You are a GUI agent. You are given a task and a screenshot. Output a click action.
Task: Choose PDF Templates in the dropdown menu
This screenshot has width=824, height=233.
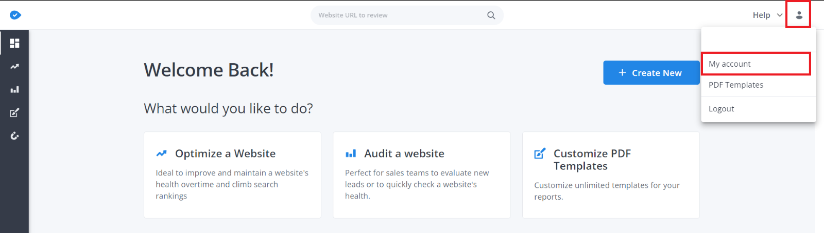[x=736, y=85]
